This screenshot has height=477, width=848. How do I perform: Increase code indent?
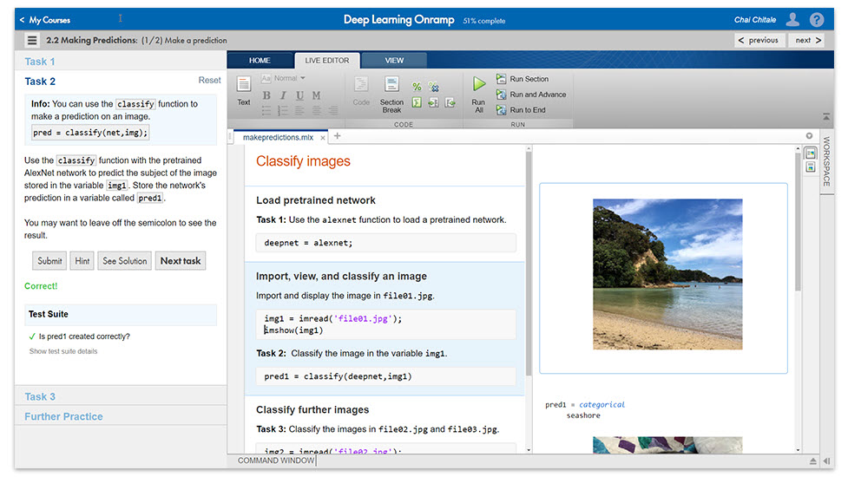[433, 102]
